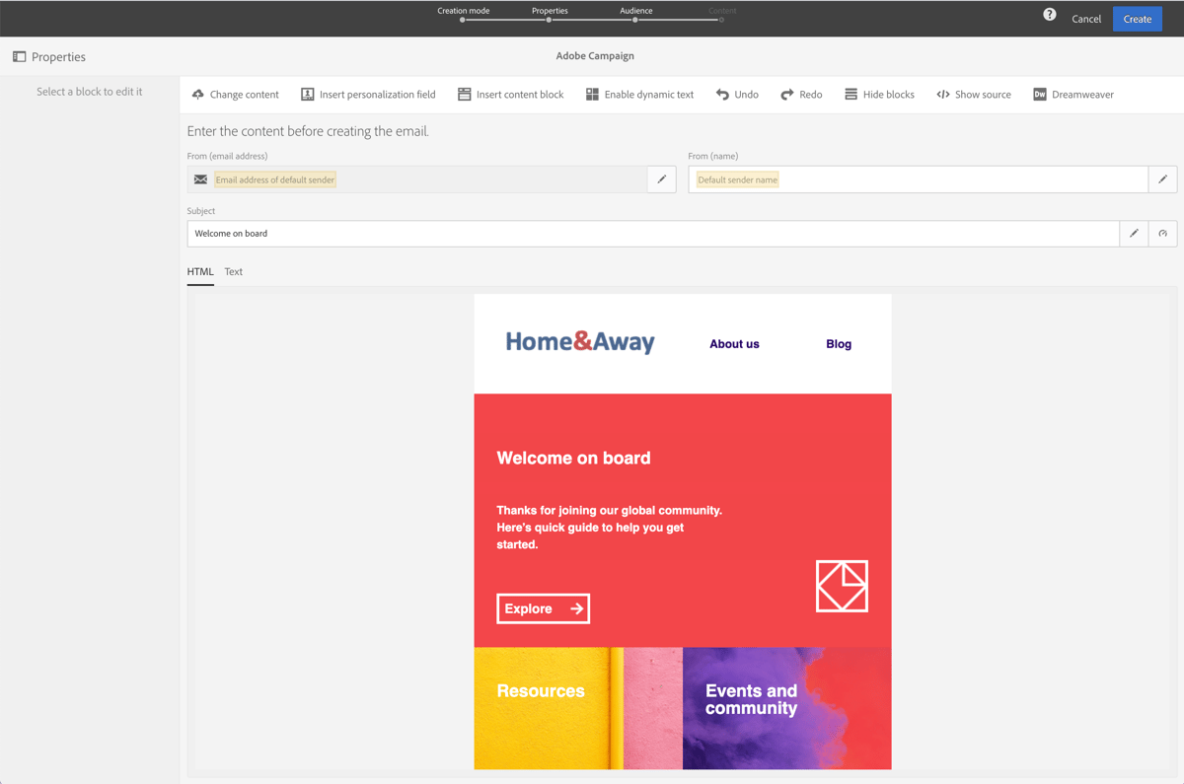This screenshot has height=784, width=1184.
Task: Open the Properties panel
Action: click(48, 56)
